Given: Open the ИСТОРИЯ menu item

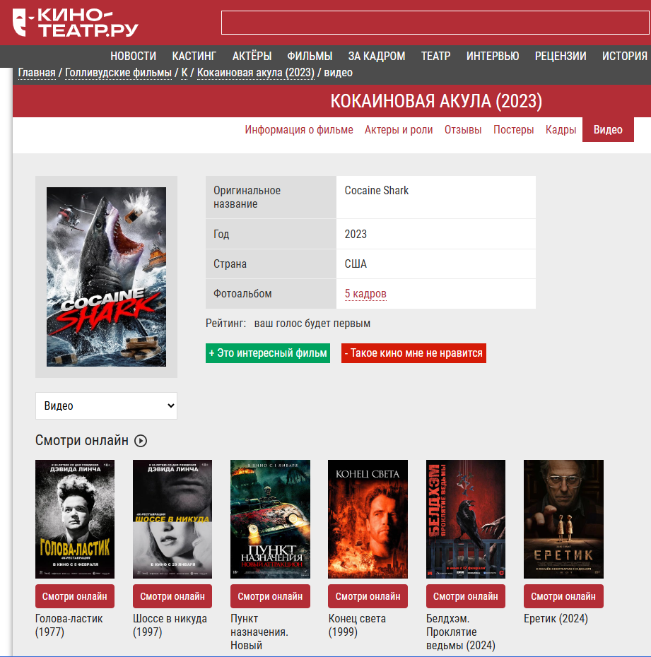Looking at the screenshot, I should 625,56.
